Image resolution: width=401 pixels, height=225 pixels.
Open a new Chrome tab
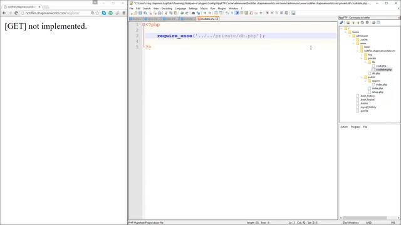point(46,7)
